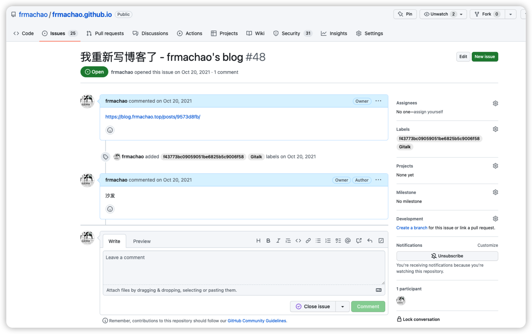Open the frmachao.github.io repository link
532x334 pixels.
click(82, 14)
